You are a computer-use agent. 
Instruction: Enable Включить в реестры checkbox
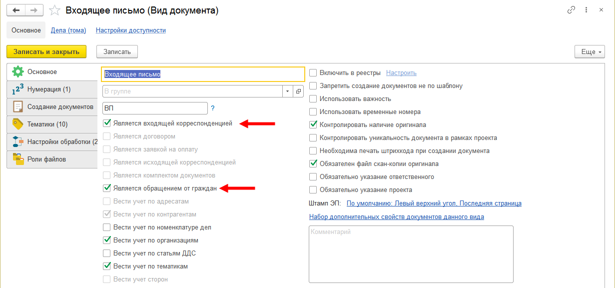pos(313,73)
